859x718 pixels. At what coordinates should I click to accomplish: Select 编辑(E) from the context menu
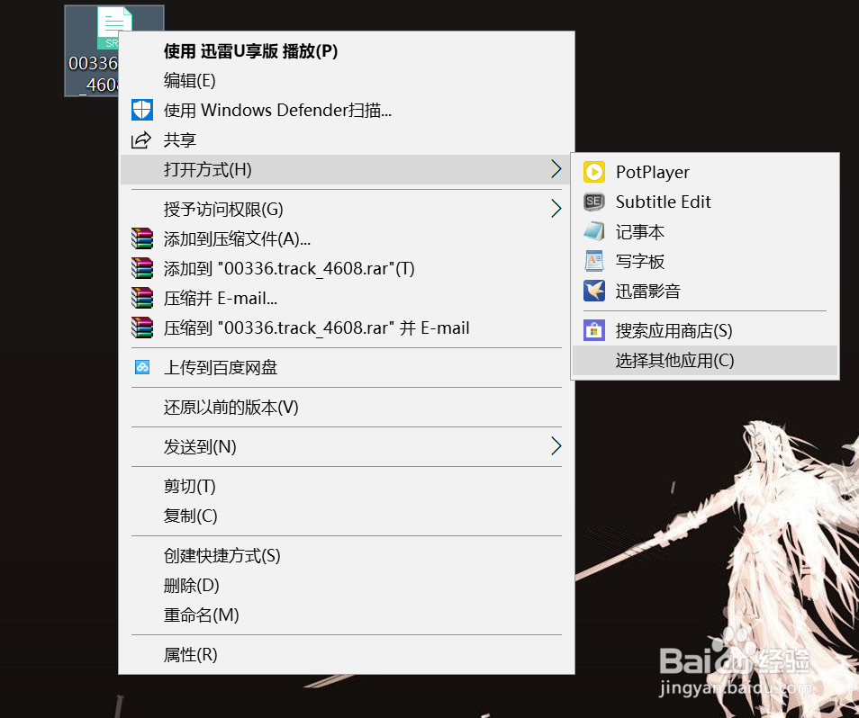tap(347, 80)
